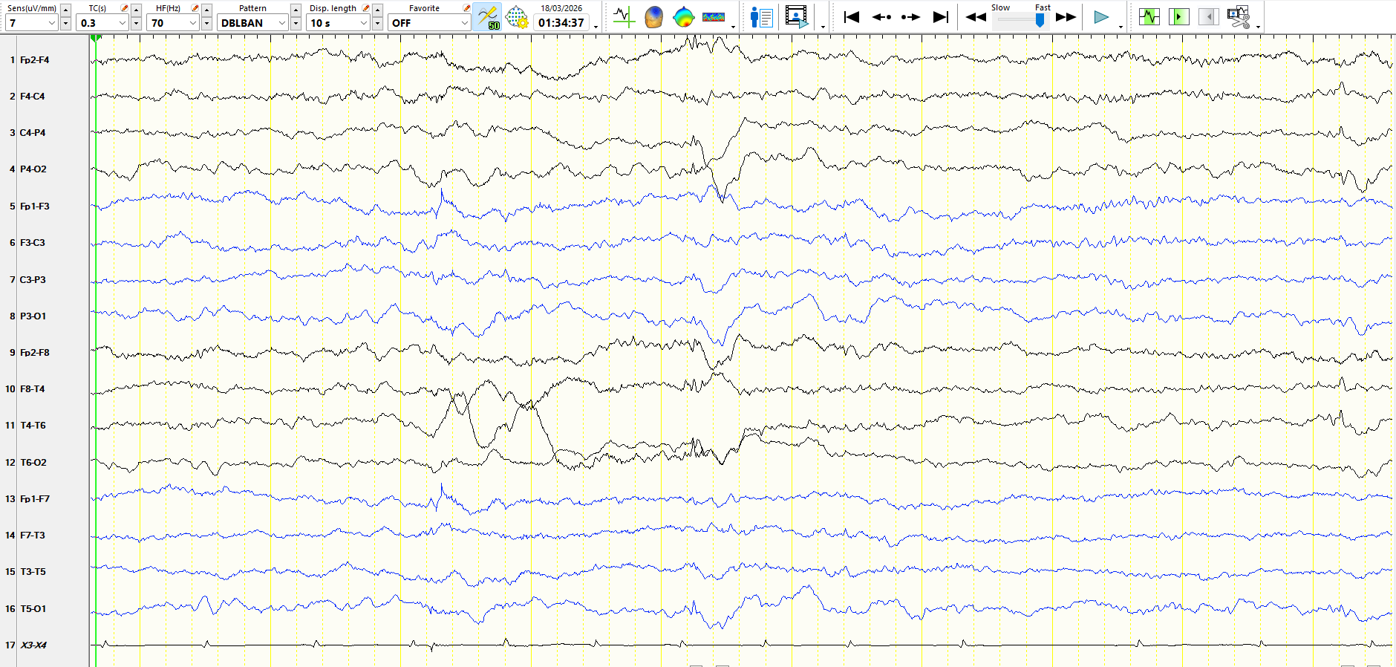This screenshot has height=667, width=1396.
Task: Click the TC(s) up stepper arrow
Action: click(x=136, y=10)
